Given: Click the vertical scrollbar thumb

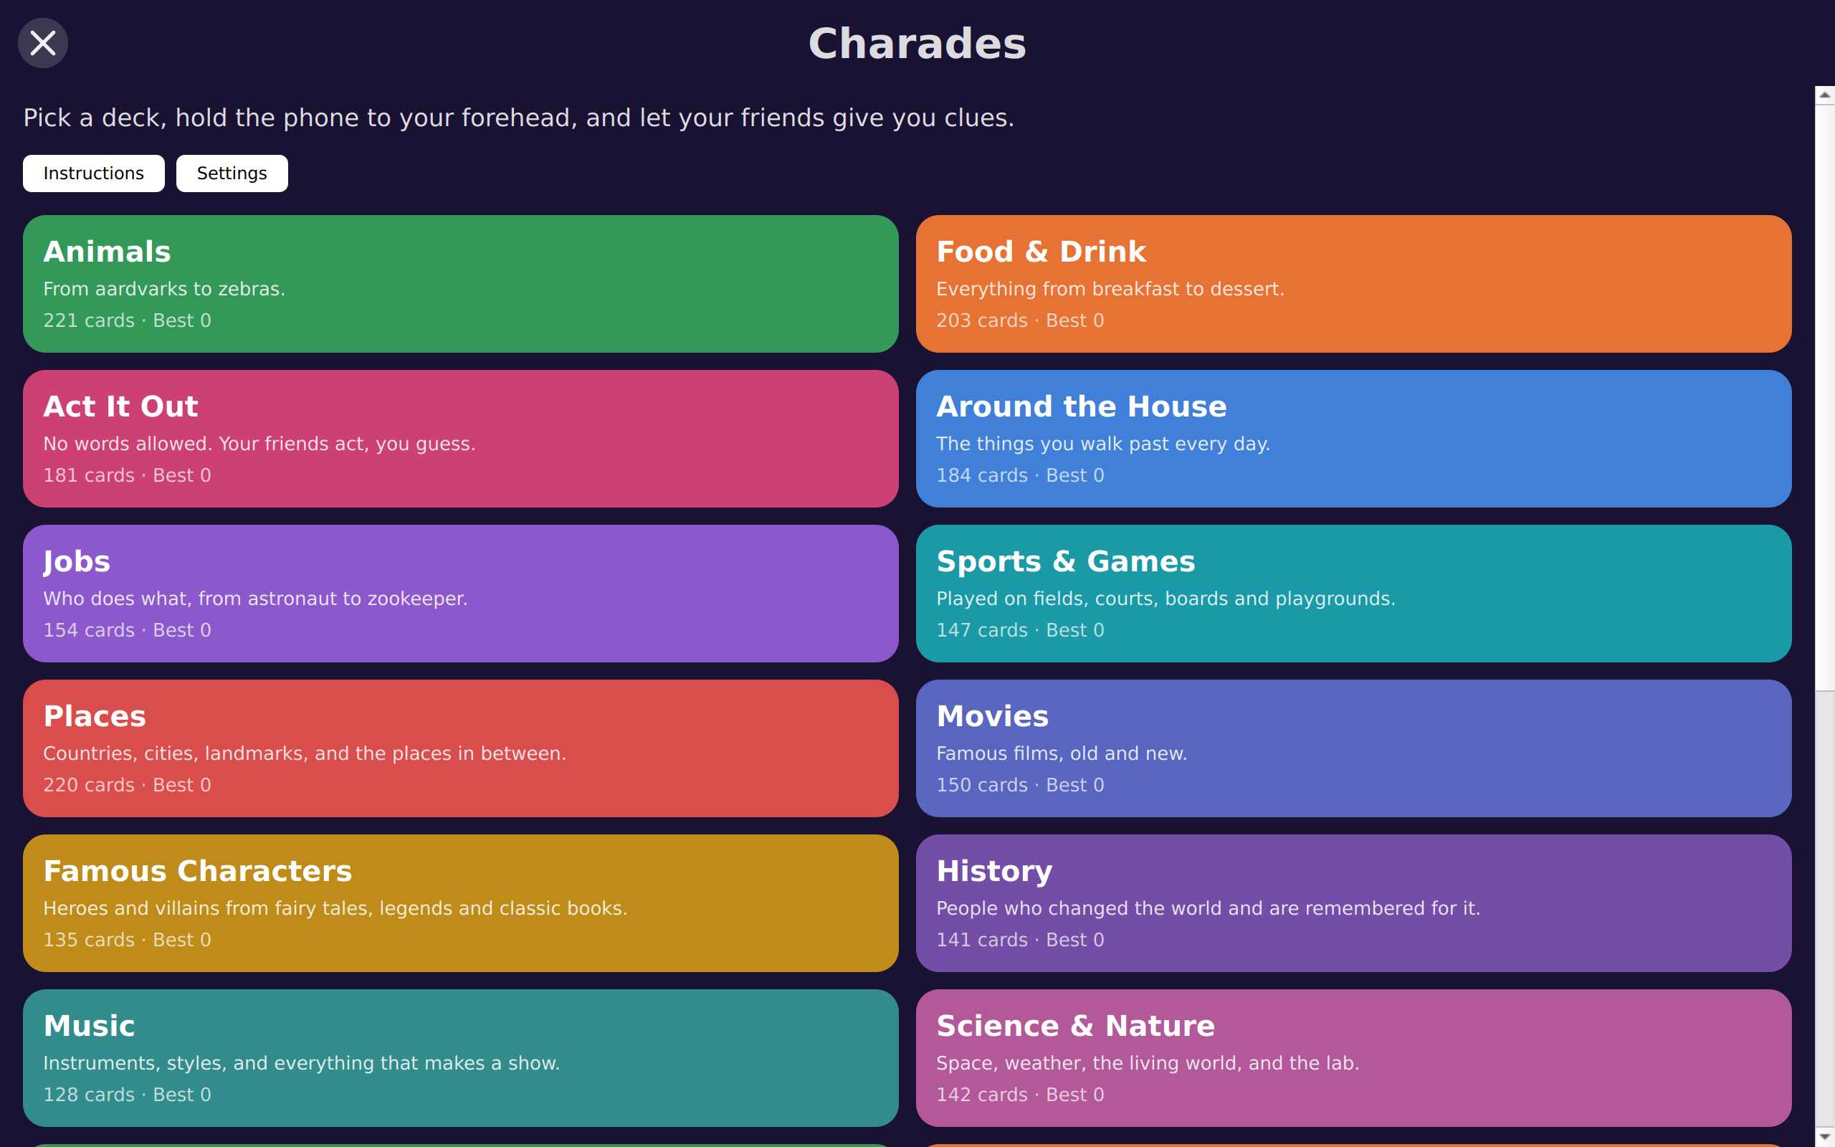Looking at the screenshot, I should point(1824,397).
